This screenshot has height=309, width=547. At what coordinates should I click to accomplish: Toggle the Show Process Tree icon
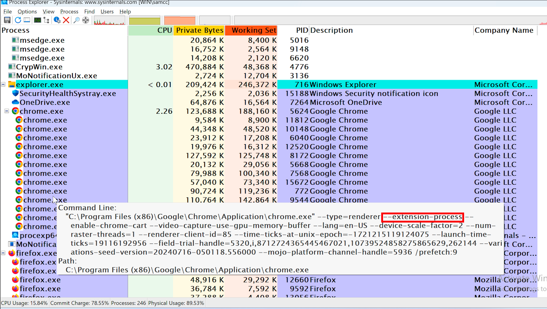pyautogui.click(x=46, y=20)
